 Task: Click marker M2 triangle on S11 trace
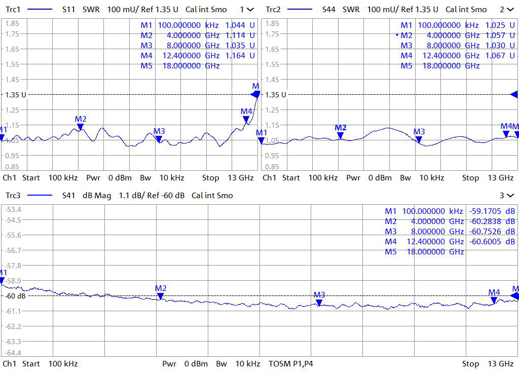[x=80, y=127]
